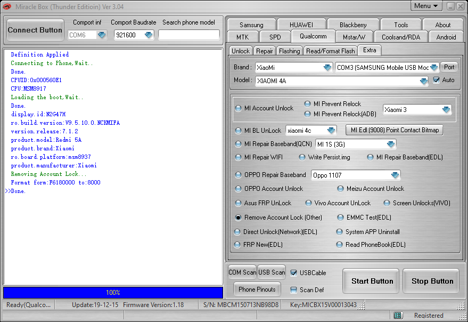
Task: Enable the Scan Def checkbox
Action: 294,289
